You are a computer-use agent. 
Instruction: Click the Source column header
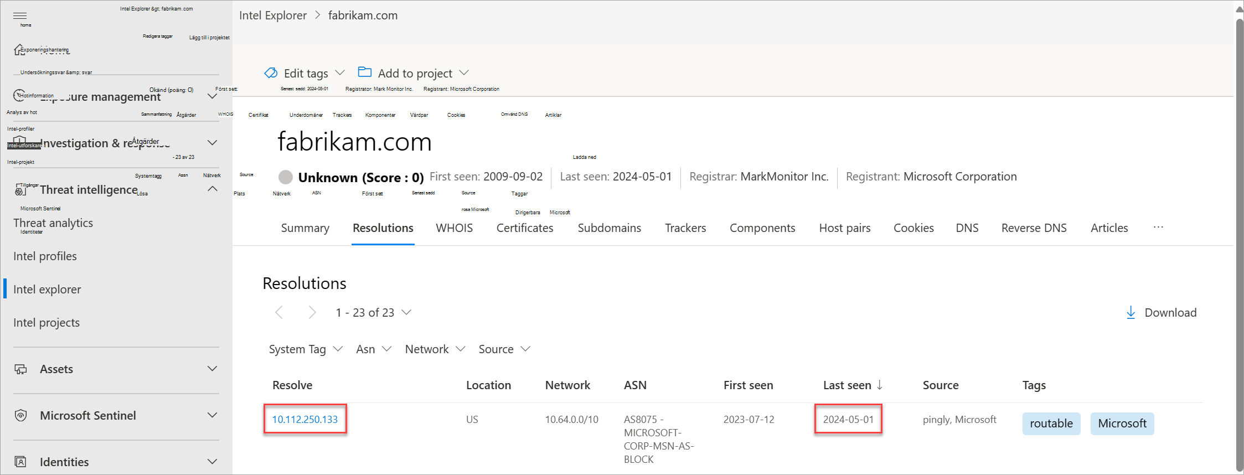pos(941,385)
